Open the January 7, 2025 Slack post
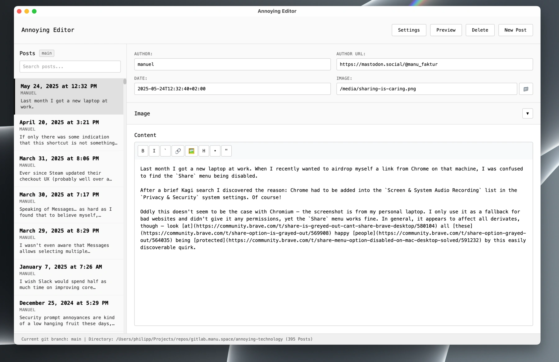The image size is (559, 362). [x=68, y=277]
